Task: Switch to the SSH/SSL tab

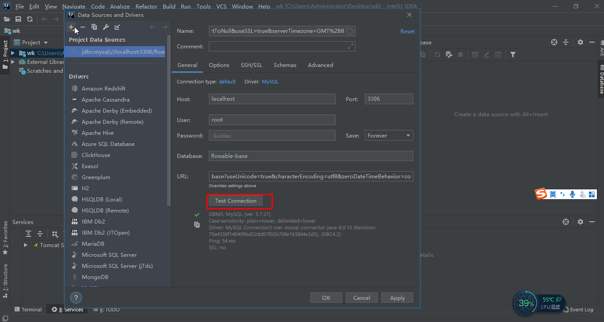Action: tap(252, 65)
